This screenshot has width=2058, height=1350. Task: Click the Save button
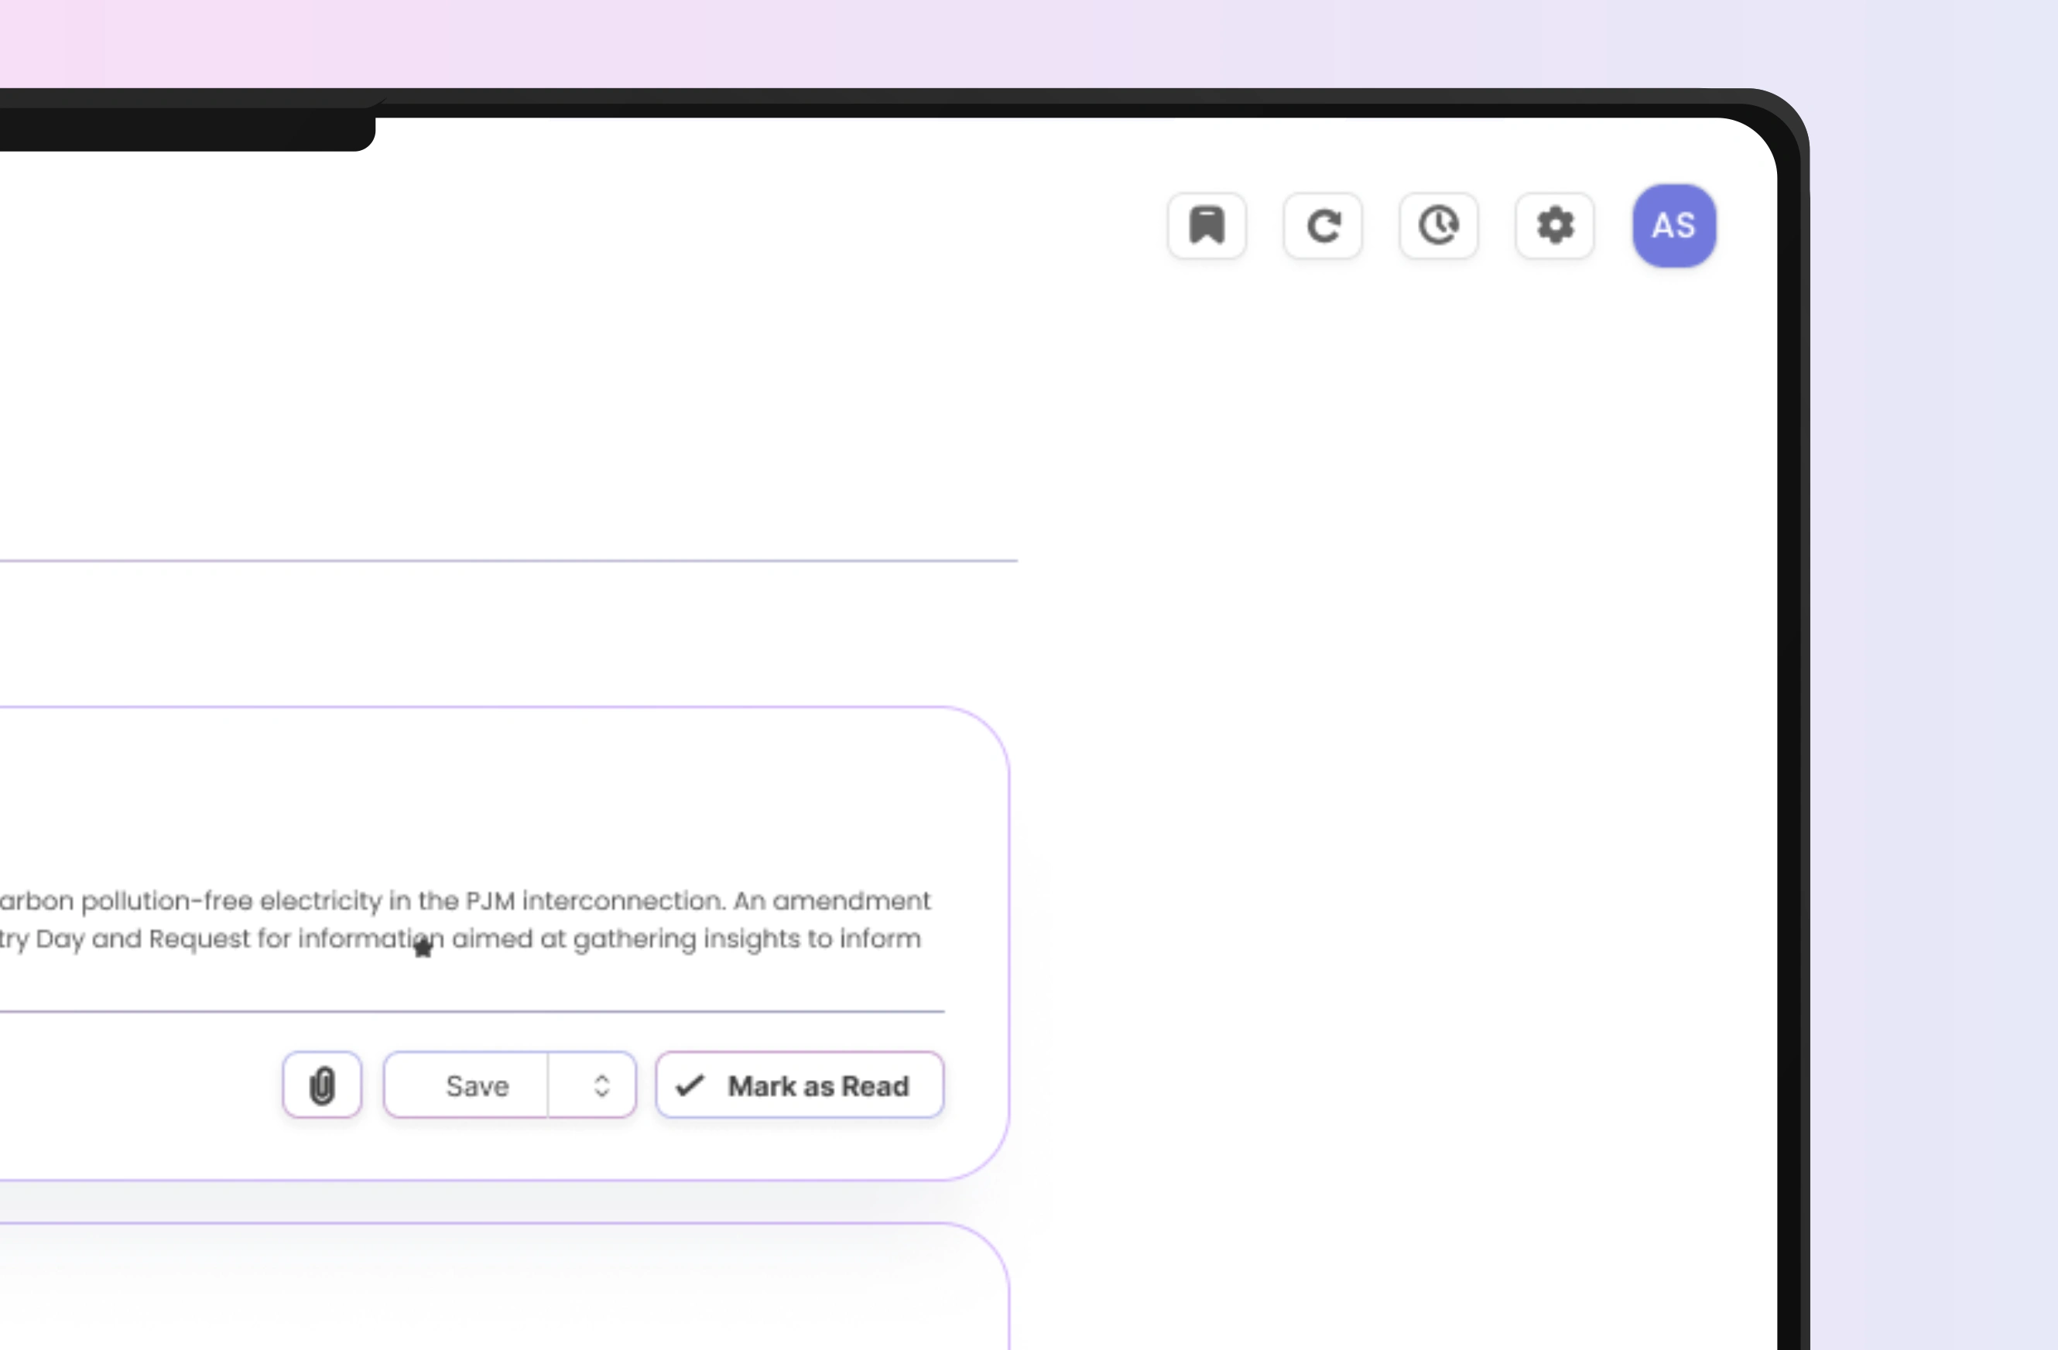[x=467, y=1085]
